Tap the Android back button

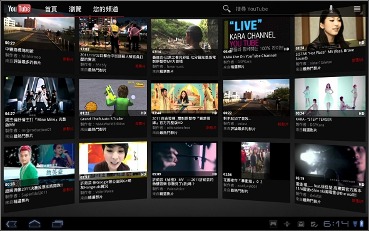pyautogui.click(x=11, y=223)
